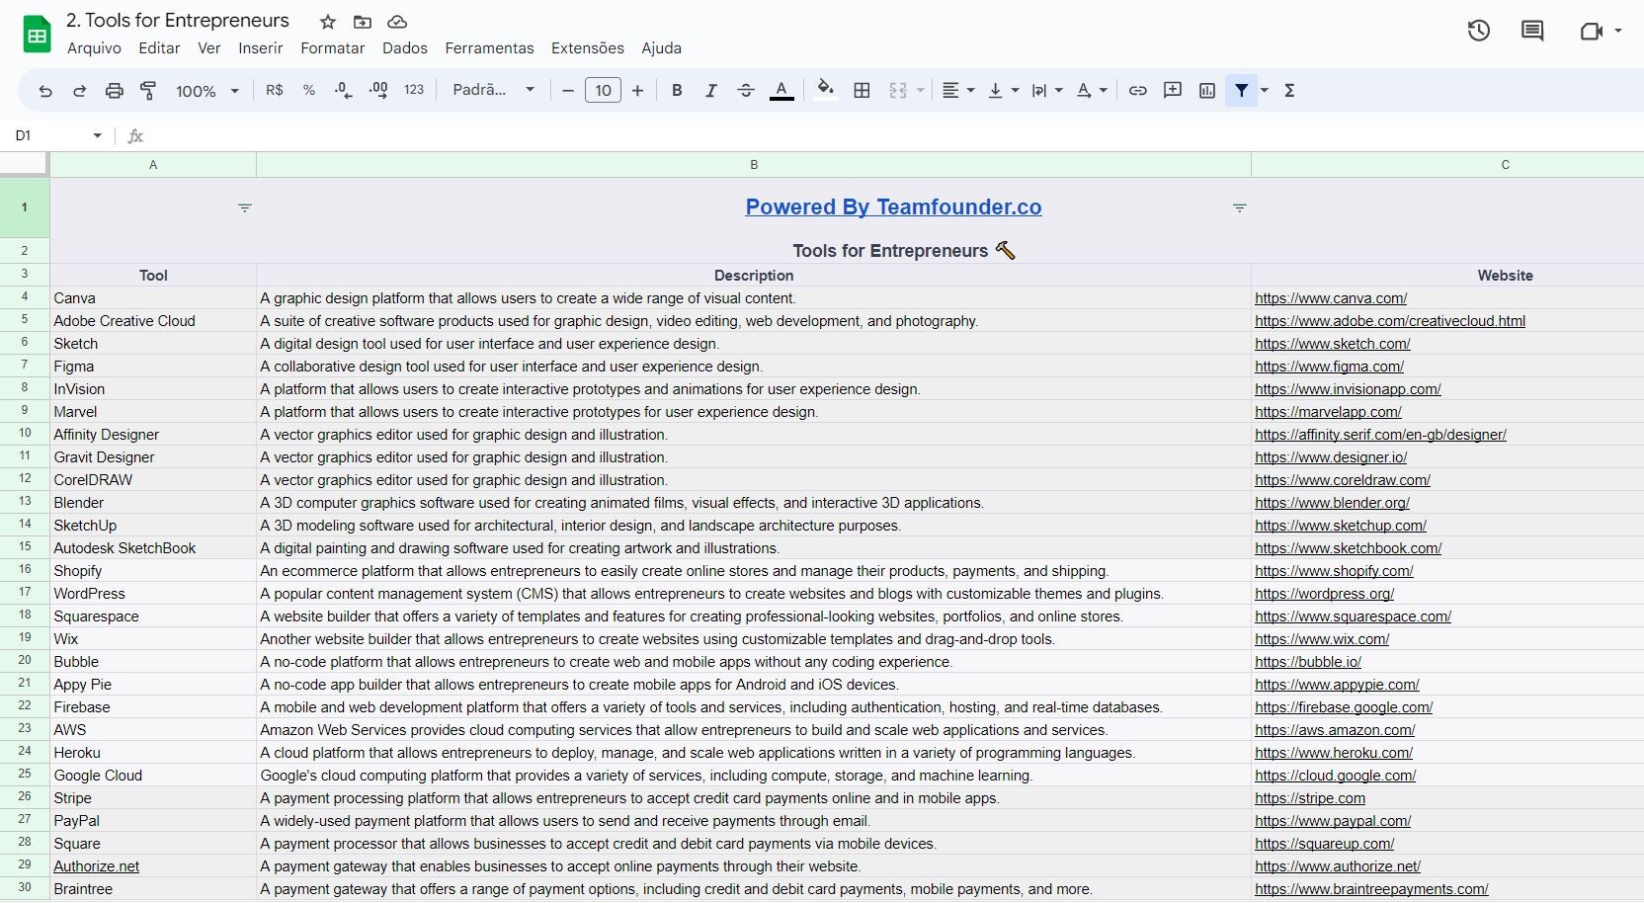Open the Ferramentas menu
The image size is (1644, 903).
pos(489,48)
